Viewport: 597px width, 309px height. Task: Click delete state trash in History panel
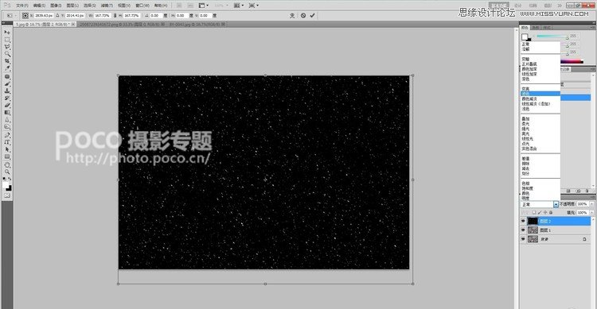coord(587,191)
